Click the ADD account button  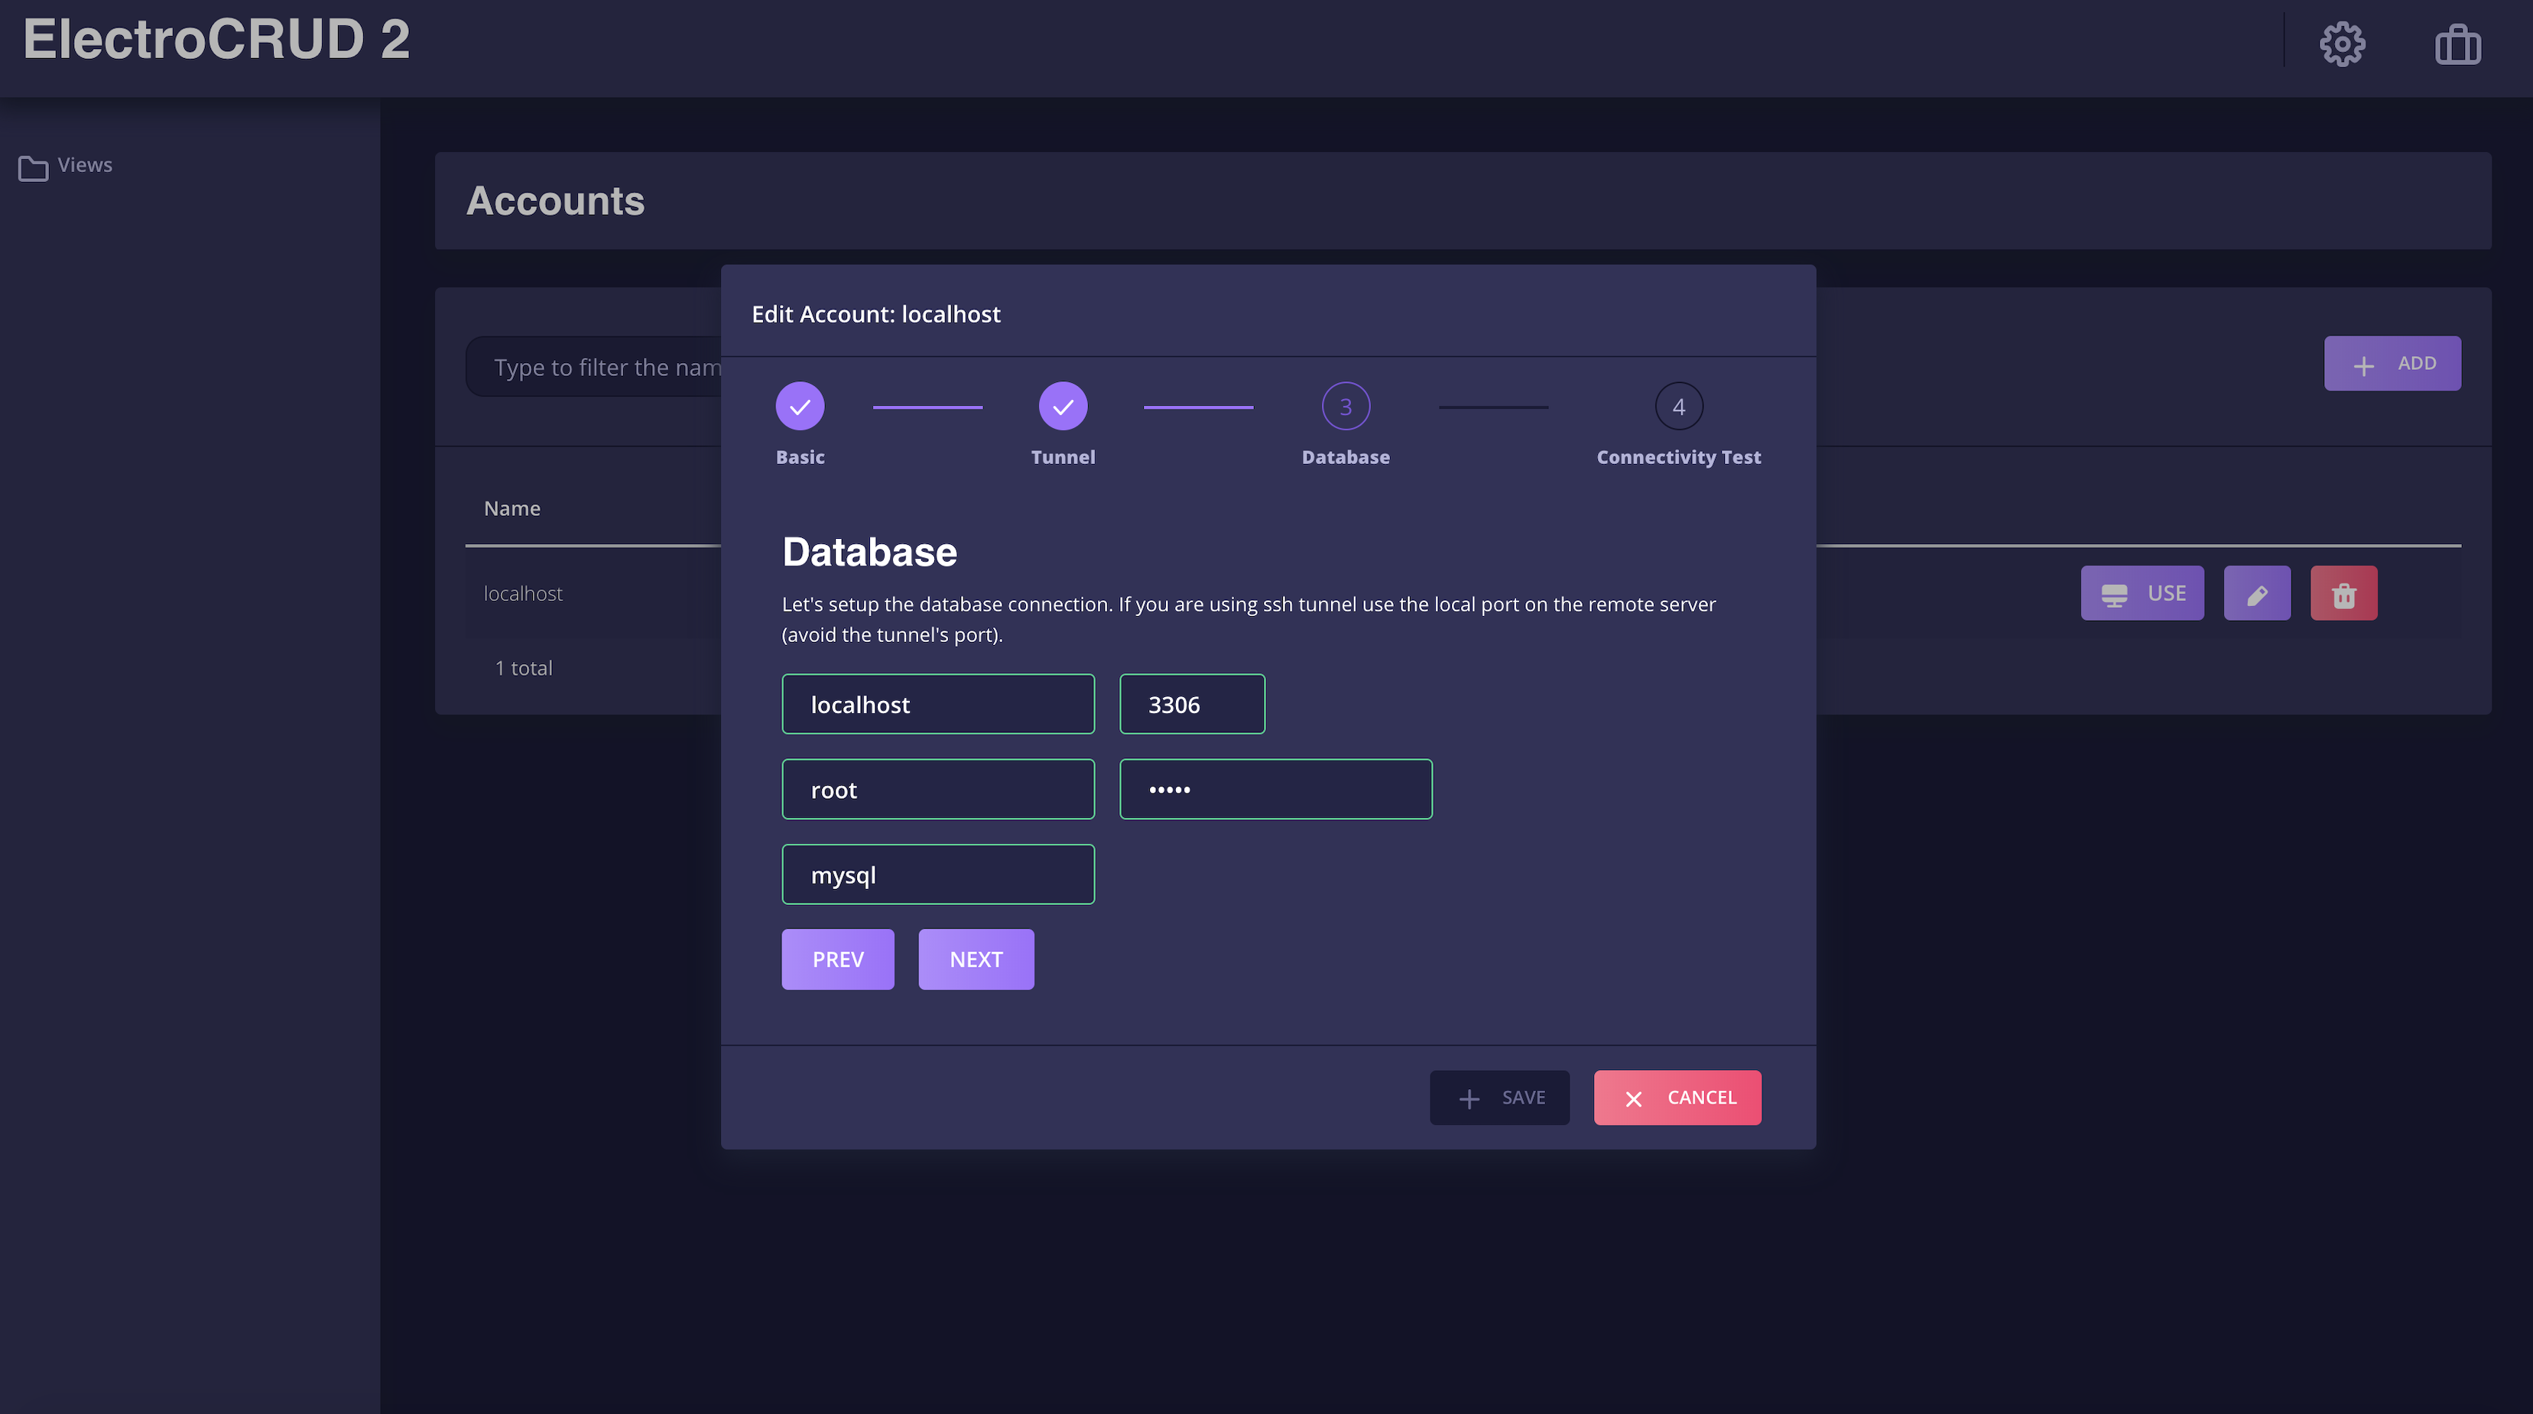2392,364
